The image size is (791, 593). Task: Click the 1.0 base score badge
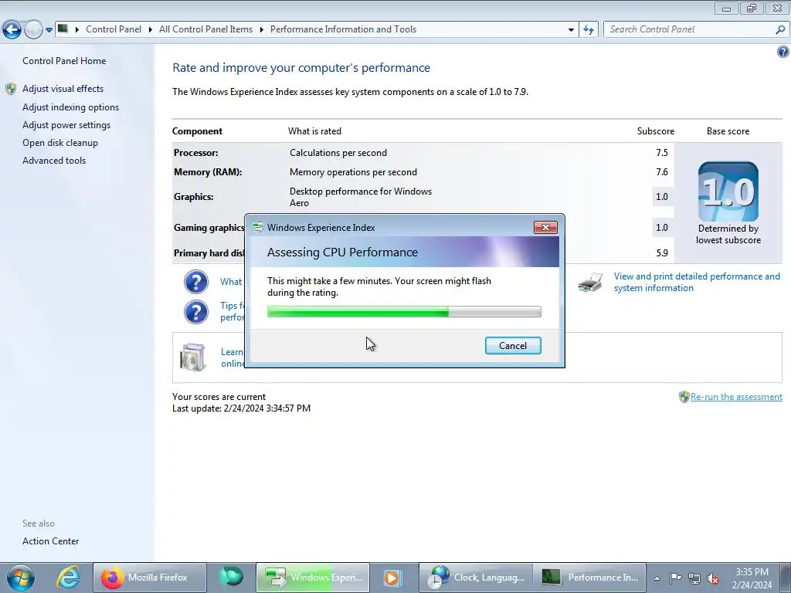pos(728,191)
